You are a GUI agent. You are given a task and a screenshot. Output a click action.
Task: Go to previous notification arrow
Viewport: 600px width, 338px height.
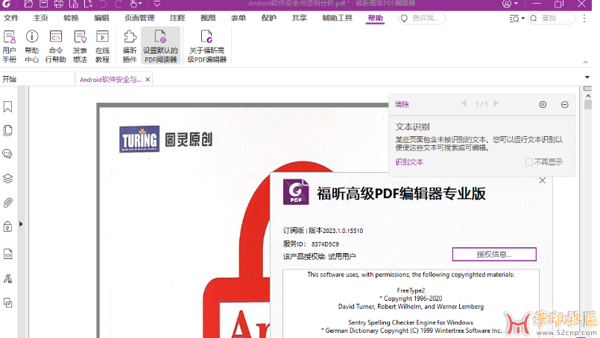point(464,103)
